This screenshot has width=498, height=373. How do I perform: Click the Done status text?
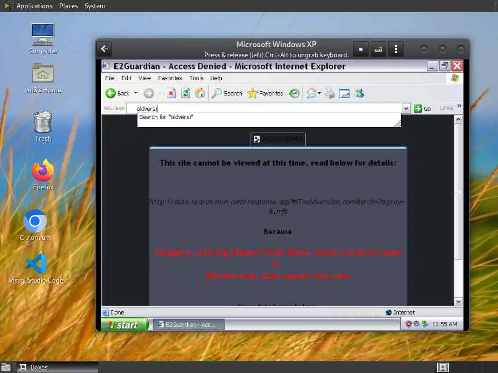point(117,312)
